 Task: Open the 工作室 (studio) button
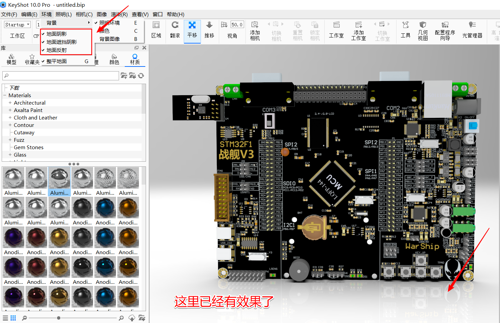click(336, 30)
